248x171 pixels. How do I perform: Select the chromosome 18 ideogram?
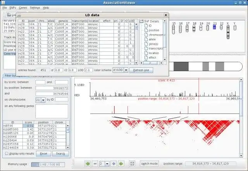click(x=194, y=28)
